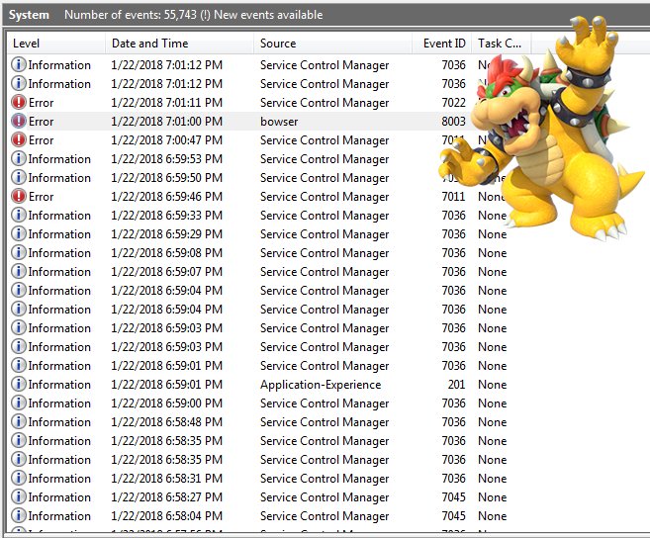Select the '1/22/2018 6:59:46 PM' date cell
650x538 pixels.
pyautogui.click(x=166, y=197)
